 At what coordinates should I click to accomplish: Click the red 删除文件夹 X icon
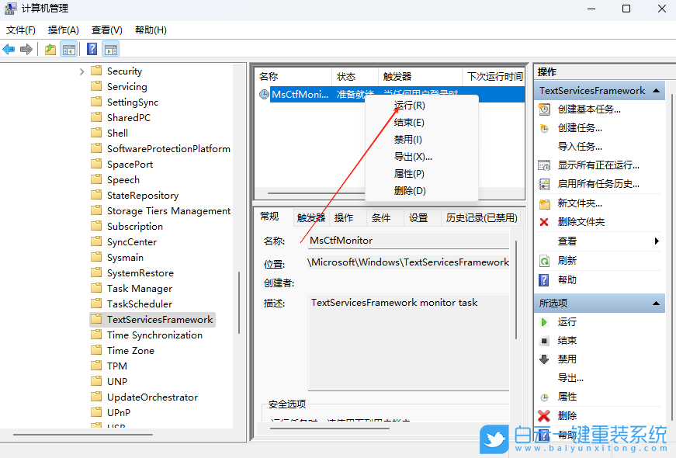[543, 223]
